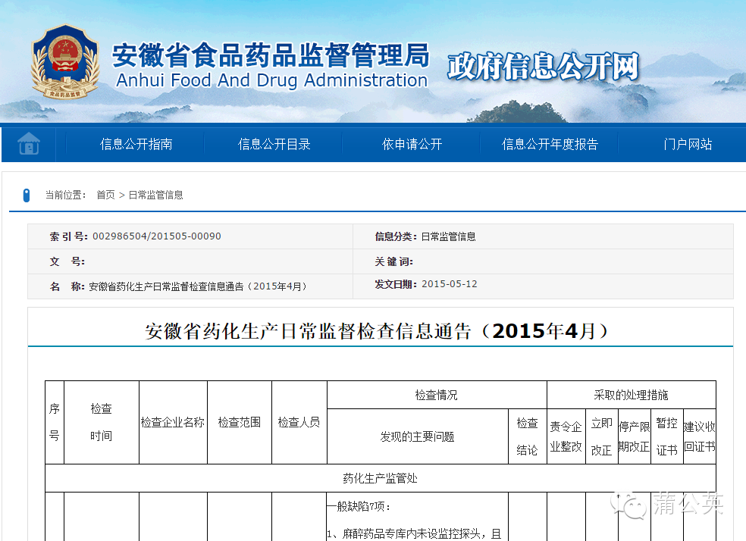Screen dimensions: 746x541
Task: Click 日常监管信息 breadcrumb link
Action: tap(155, 195)
